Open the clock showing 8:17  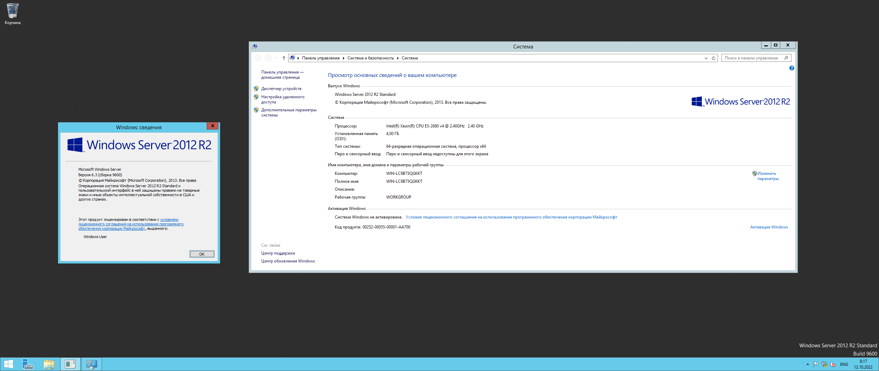[863, 364]
